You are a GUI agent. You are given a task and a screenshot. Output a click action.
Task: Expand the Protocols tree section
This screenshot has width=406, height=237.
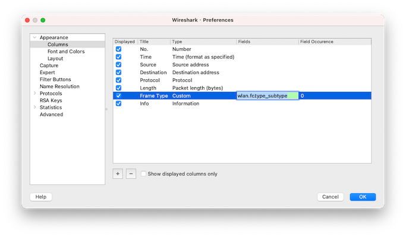pyautogui.click(x=35, y=94)
